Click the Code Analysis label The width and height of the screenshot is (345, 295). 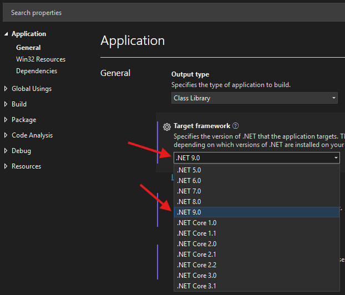(x=32, y=135)
